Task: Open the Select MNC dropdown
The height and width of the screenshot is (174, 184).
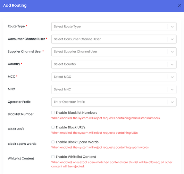Action: click(114, 89)
